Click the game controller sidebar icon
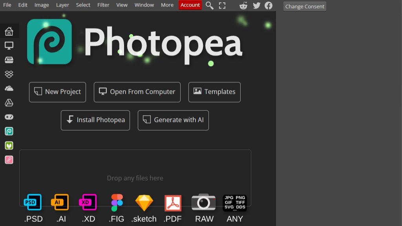The width and height of the screenshot is (402, 226). click(9, 117)
